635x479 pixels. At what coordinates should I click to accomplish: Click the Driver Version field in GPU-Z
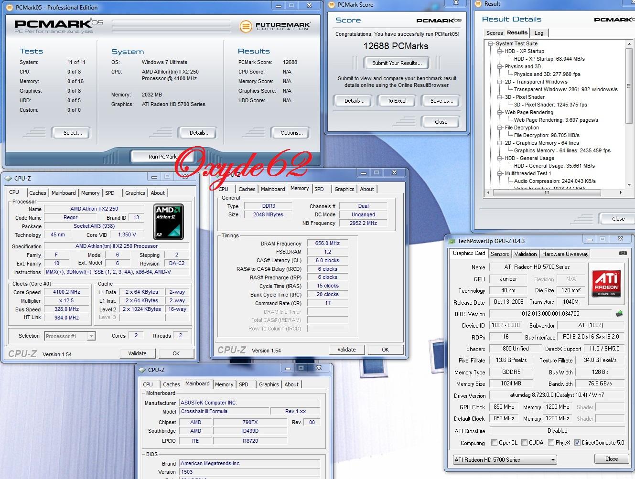point(557,395)
